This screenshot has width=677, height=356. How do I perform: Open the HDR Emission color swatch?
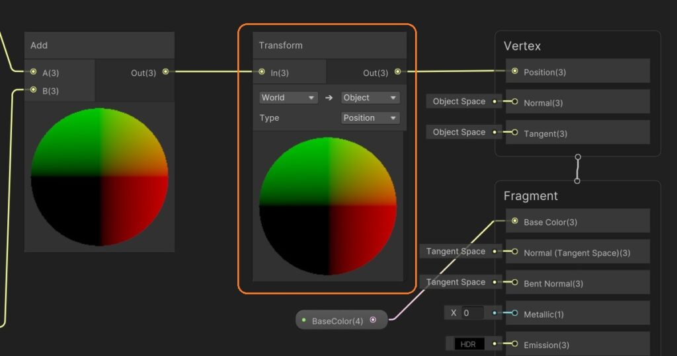point(470,344)
